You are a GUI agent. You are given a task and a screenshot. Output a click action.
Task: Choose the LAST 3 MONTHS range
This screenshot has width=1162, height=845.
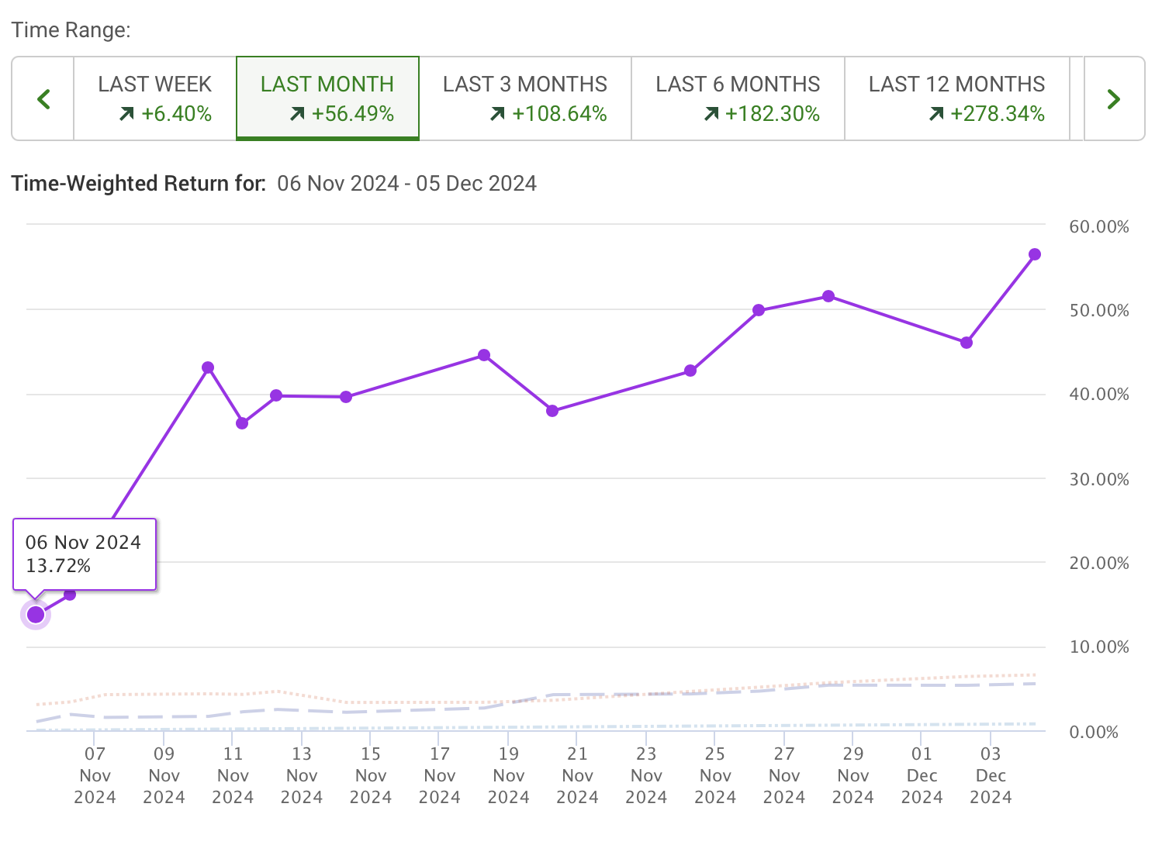[525, 98]
